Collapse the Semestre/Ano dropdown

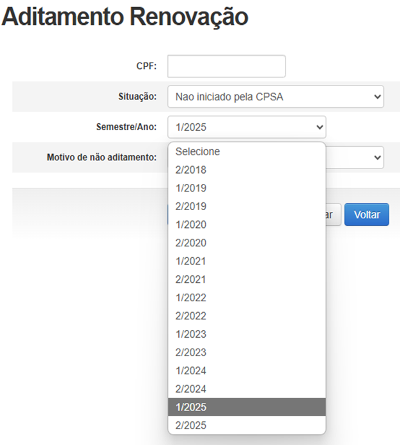tap(247, 127)
